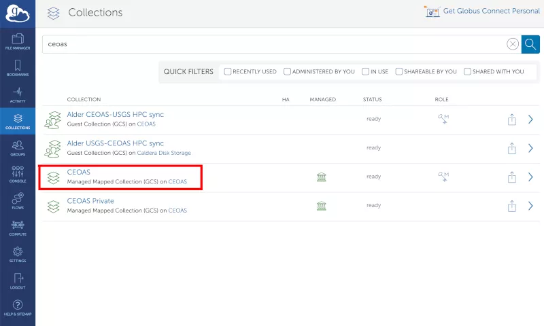Open Bookmarks in the sidebar
The width and height of the screenshot is (544, 326).
coord(18,68)
